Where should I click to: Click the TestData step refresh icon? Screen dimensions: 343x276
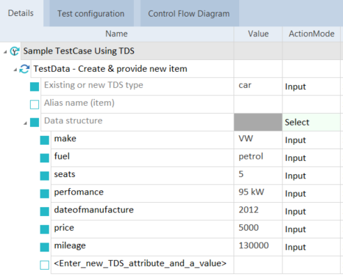coord(24,69)
